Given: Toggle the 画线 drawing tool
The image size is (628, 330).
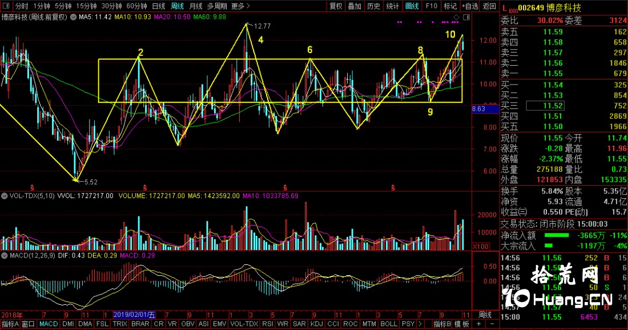Looking at the screenshot, I should pos(412,6).
